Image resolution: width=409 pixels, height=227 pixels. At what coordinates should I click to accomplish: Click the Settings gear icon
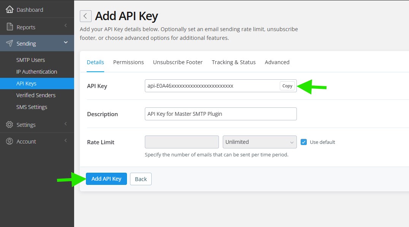pyautogui.click(x=10, y=125)
